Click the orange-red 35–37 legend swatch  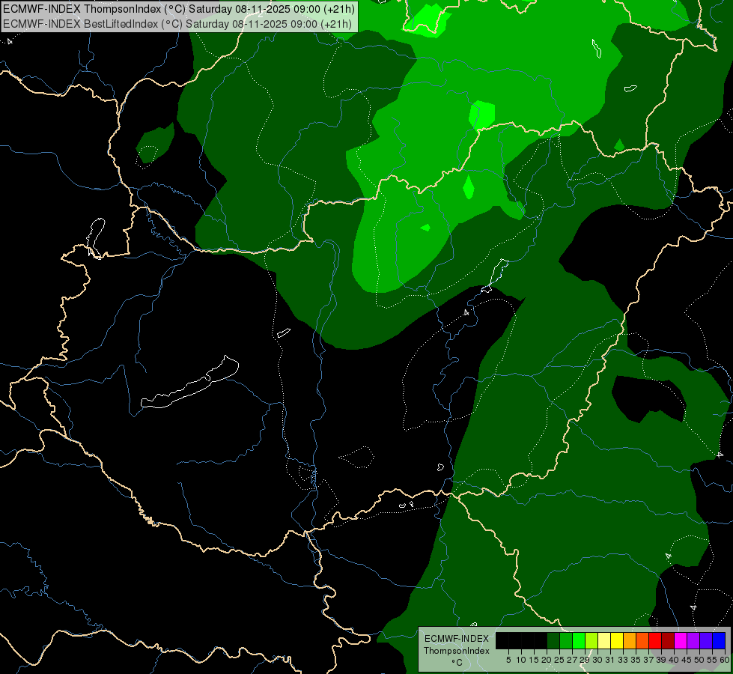pos(642,640)
